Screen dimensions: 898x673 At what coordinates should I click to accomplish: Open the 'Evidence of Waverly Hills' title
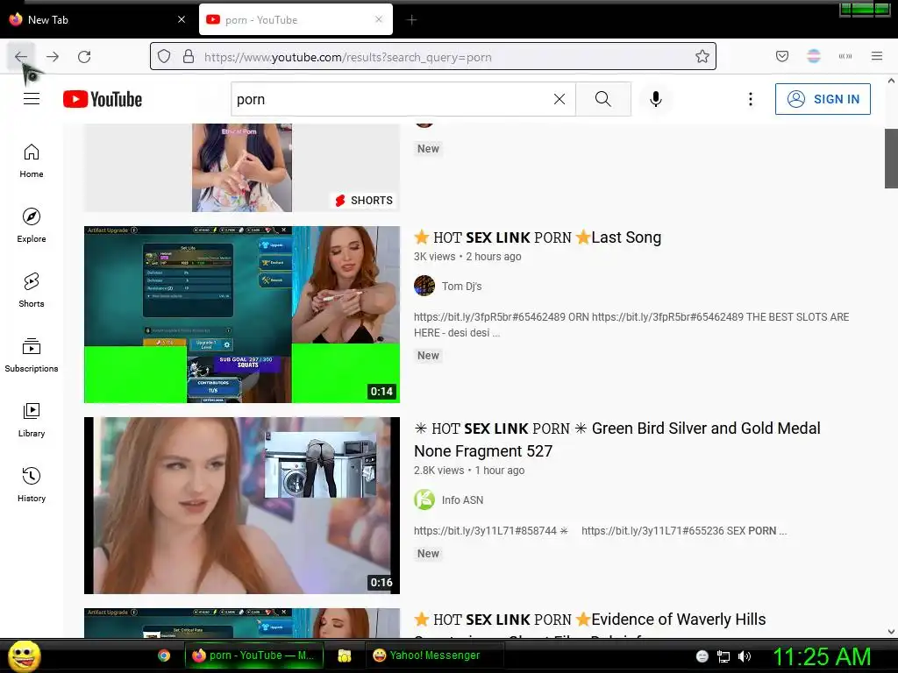pyautogui.click(x=590, y=620)
